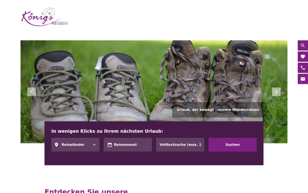Go to previous slide in carousel
Screen dimensions: 308x193
[x=32, y=92]
